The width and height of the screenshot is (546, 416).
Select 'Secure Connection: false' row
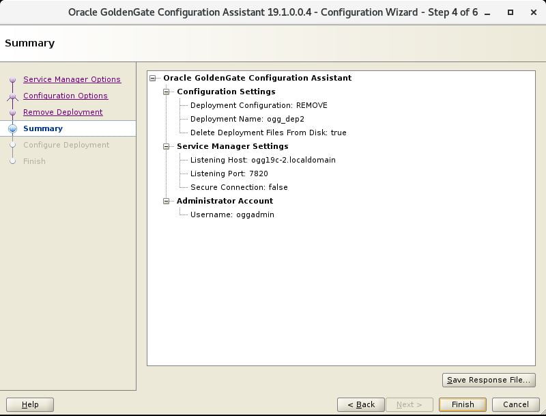coord(239,187)
